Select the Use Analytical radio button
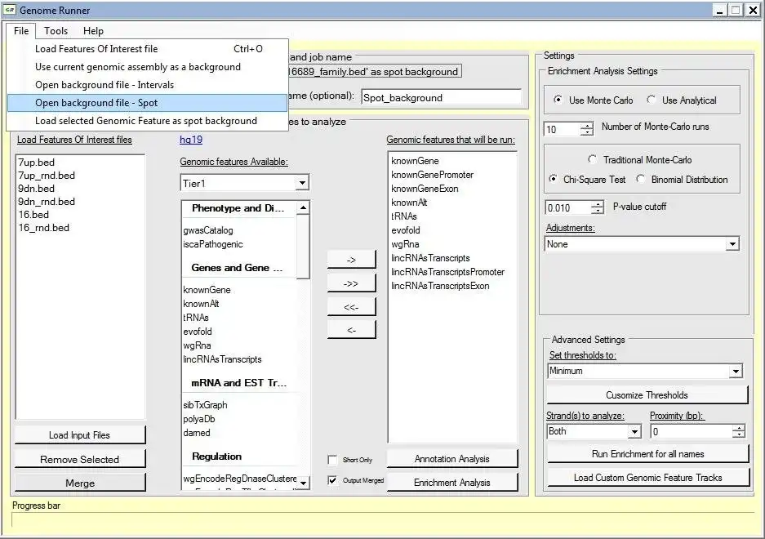 (x=651, y=100)
